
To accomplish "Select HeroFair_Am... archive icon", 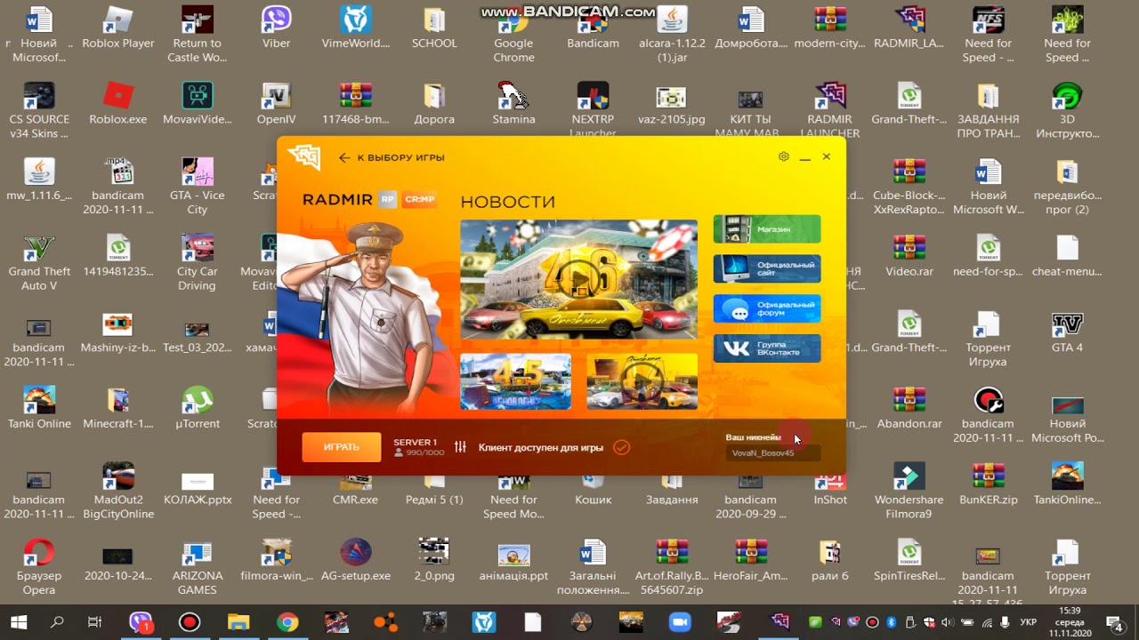I will coord(751,560).
